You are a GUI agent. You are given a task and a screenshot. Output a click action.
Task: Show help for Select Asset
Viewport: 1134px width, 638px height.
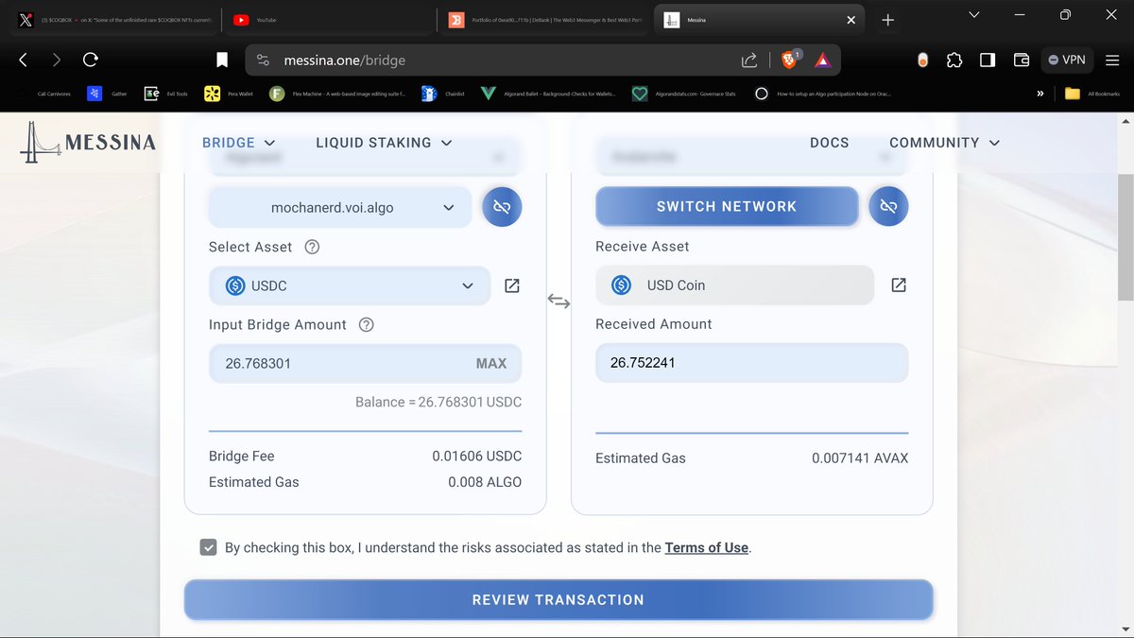(x=312, y=247)
